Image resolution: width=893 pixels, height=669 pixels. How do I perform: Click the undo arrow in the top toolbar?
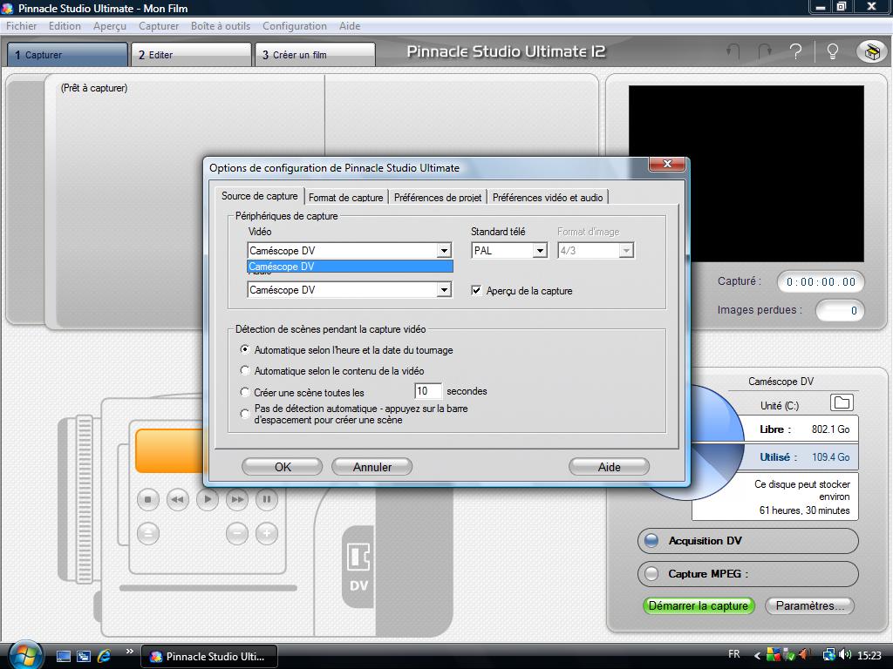coord(733,51)
